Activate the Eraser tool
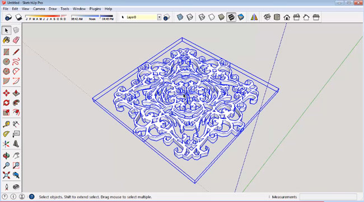Screen dimensions: 364x202 [x=16, y=40]
